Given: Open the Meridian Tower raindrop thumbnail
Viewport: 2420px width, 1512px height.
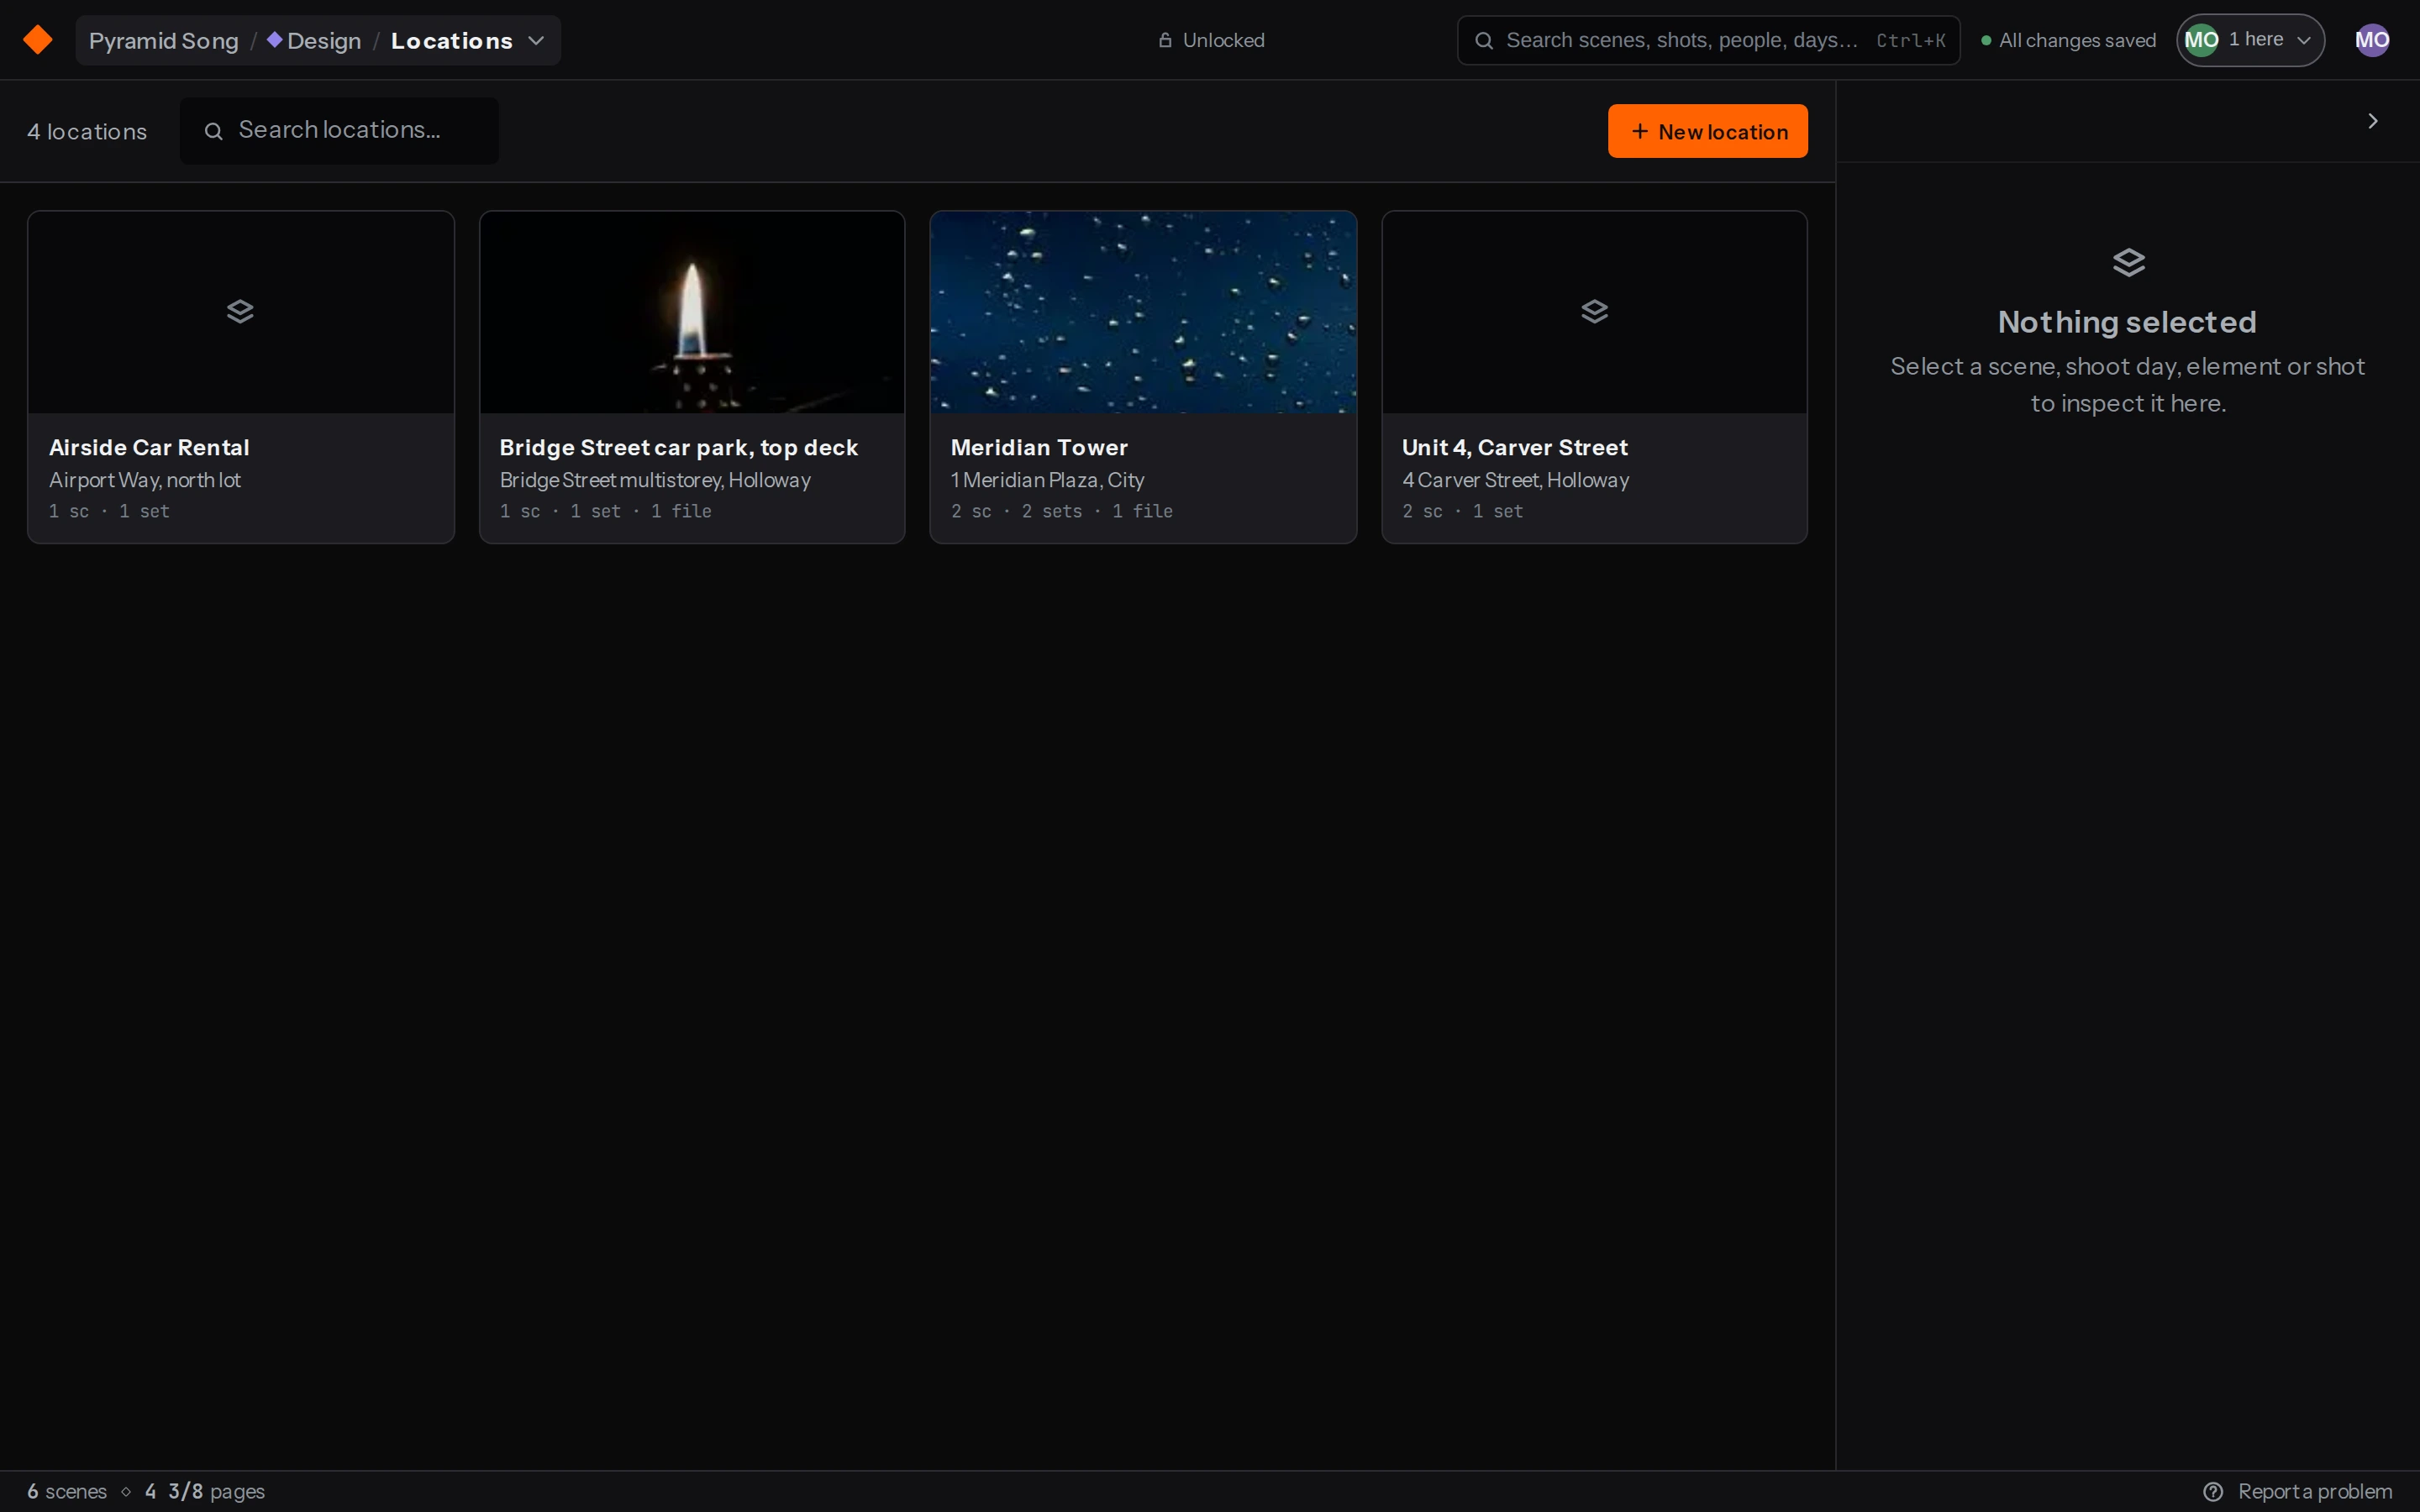Looking at the screenshot, I should pos(1143,312).
